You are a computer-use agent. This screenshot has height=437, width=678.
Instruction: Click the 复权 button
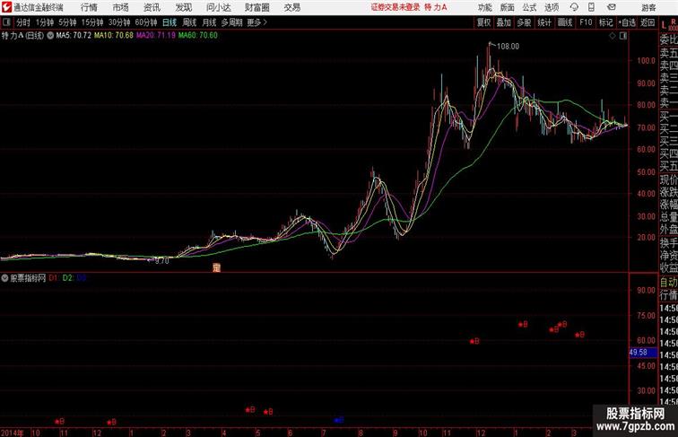(x=483, y=22)
